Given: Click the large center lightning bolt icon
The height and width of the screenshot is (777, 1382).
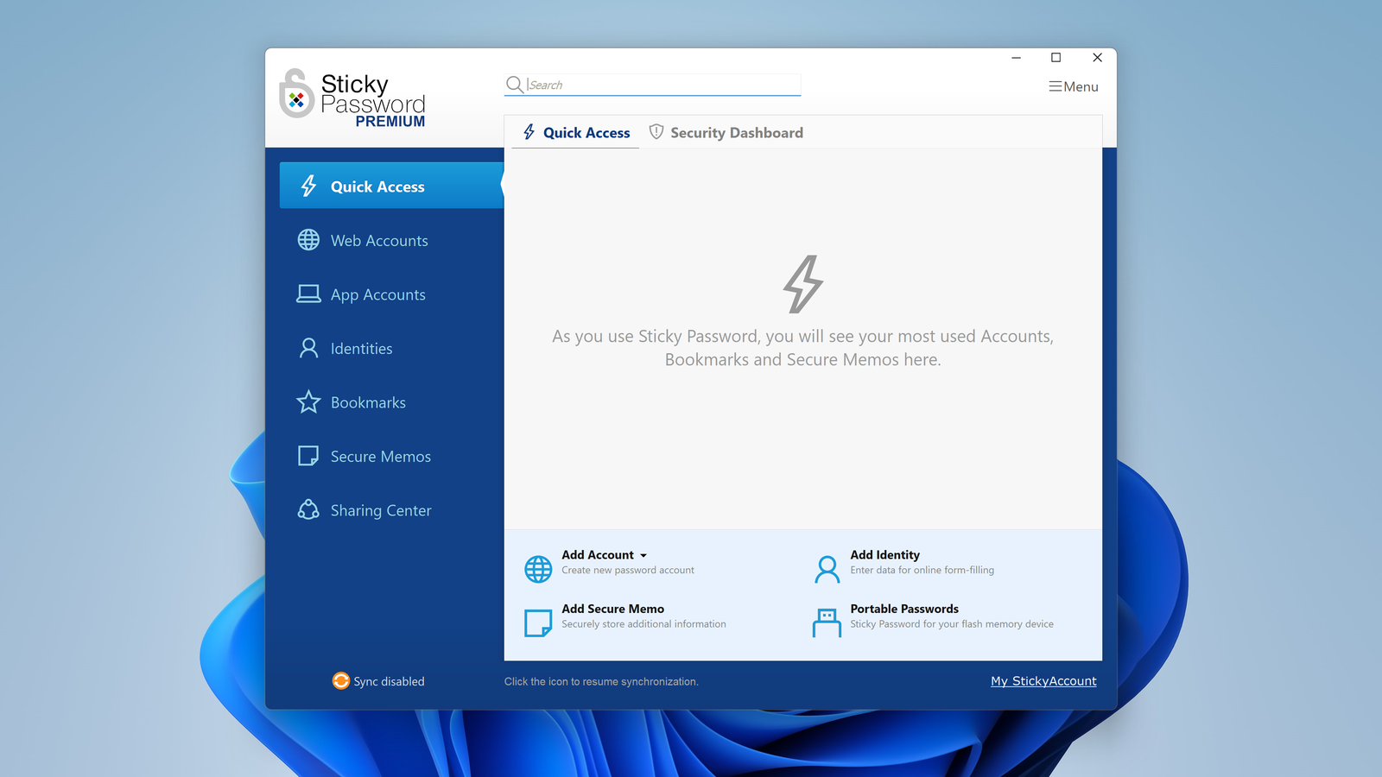Looking at the screenshot, I should point(803,284).
